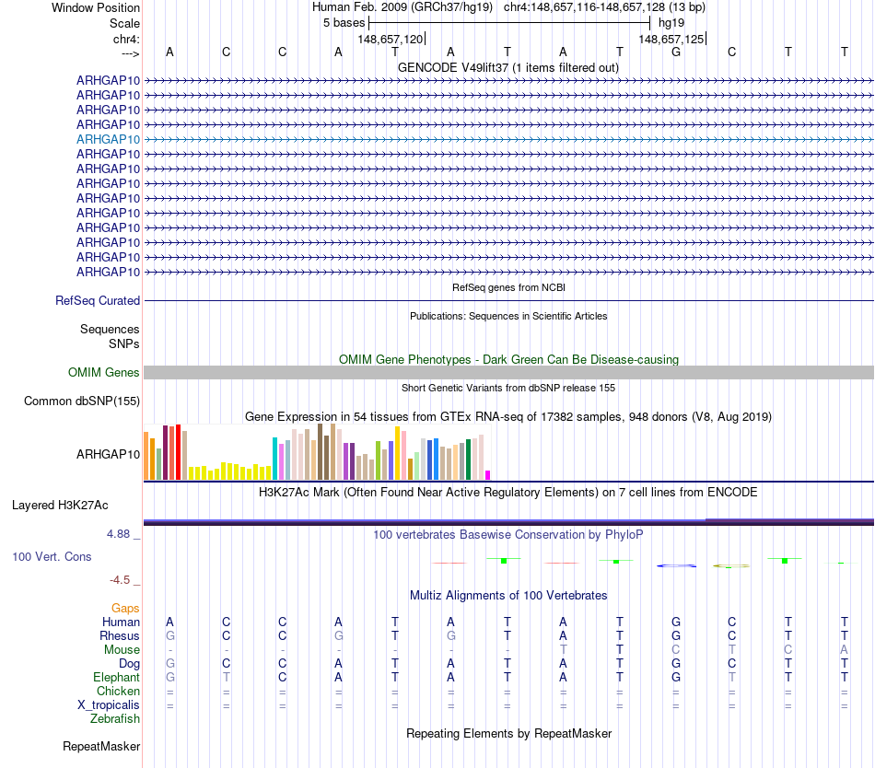
Task: Open Multiz Alignments of 100 Vertebrates title
Action: pyautogui.click(x=508, y=596)
